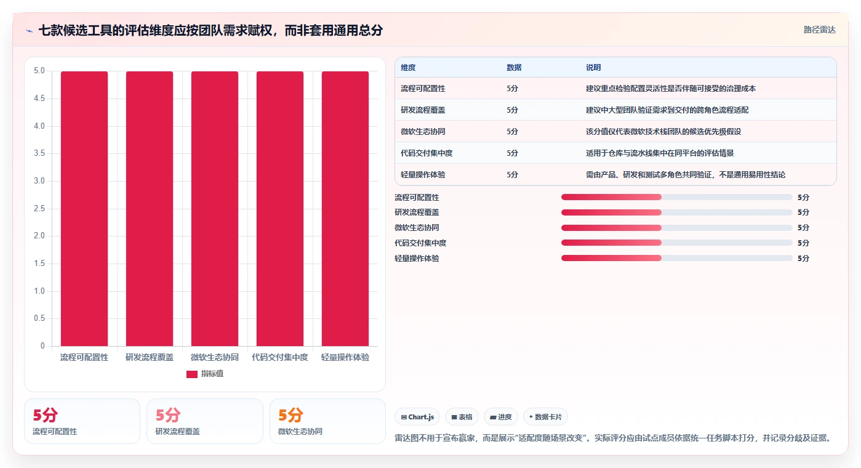Select the headline about 七款候选工具的评估维度

point(210,30)
